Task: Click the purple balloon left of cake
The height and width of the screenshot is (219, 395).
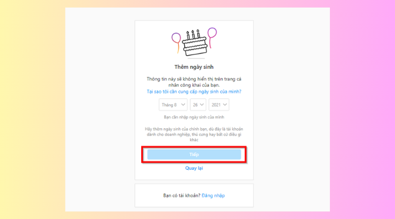Action: (176, 38)
